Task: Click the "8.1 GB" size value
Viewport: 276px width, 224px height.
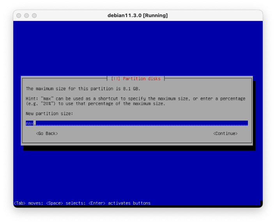Action: (x=131, y=89)
